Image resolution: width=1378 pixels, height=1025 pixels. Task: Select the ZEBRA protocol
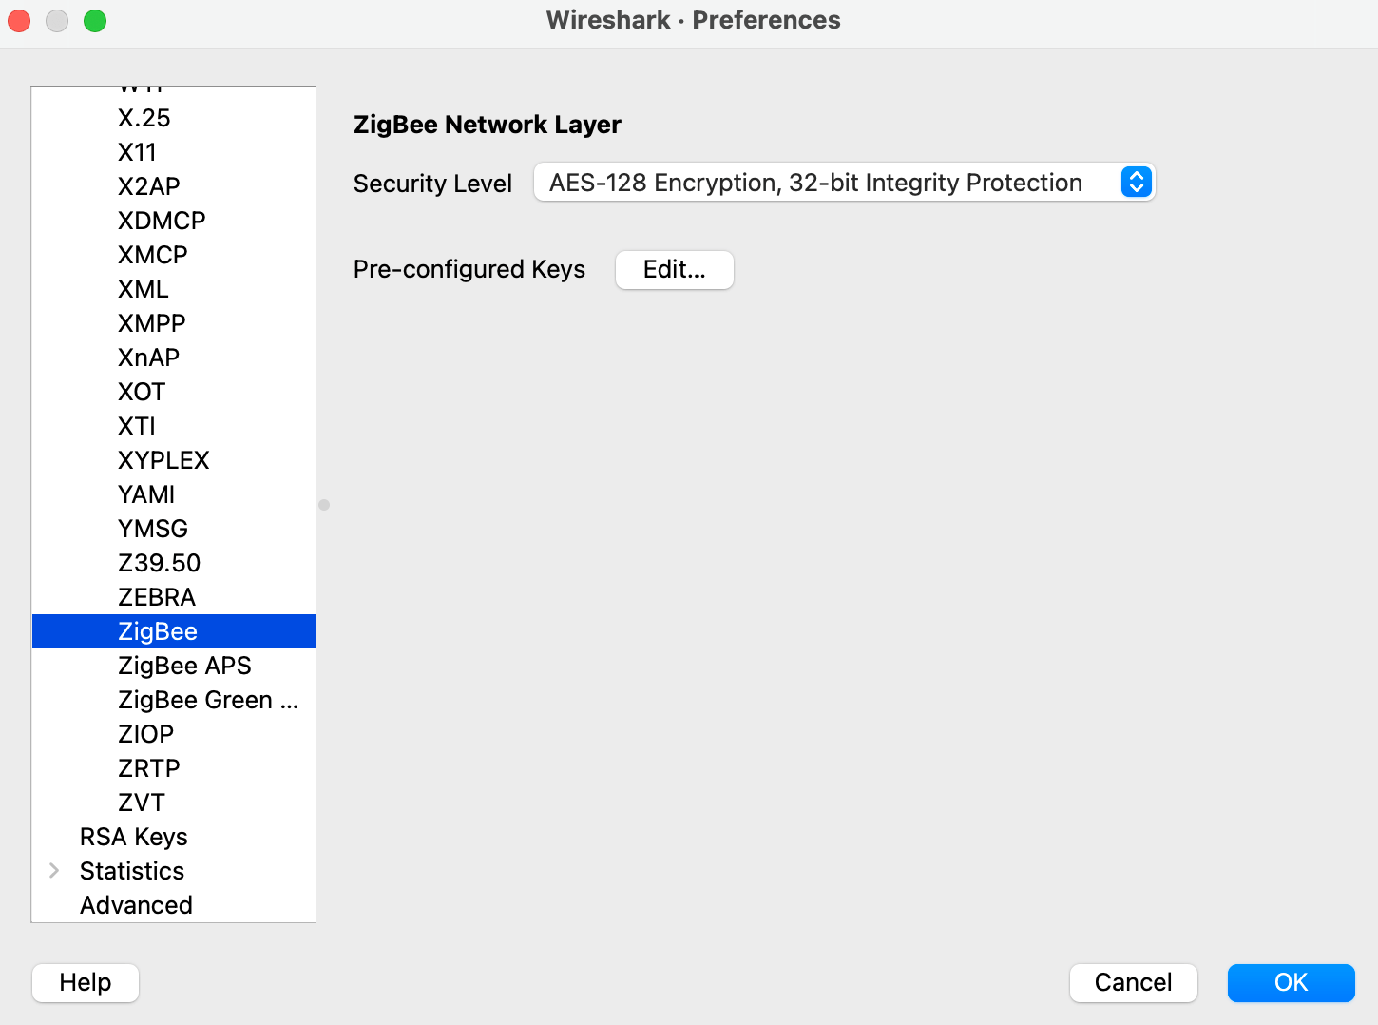[x=157, y=596]
